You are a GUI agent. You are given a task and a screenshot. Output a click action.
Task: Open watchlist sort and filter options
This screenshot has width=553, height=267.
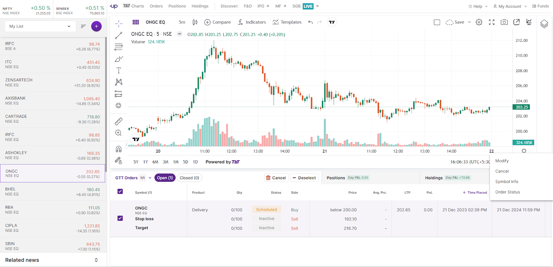pyautogui.click(x=83, y=26)
